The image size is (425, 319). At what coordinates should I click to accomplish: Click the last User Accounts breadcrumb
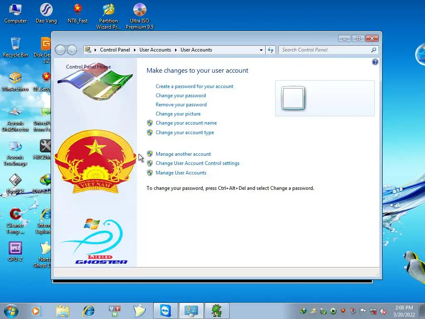tap(196, 50)
